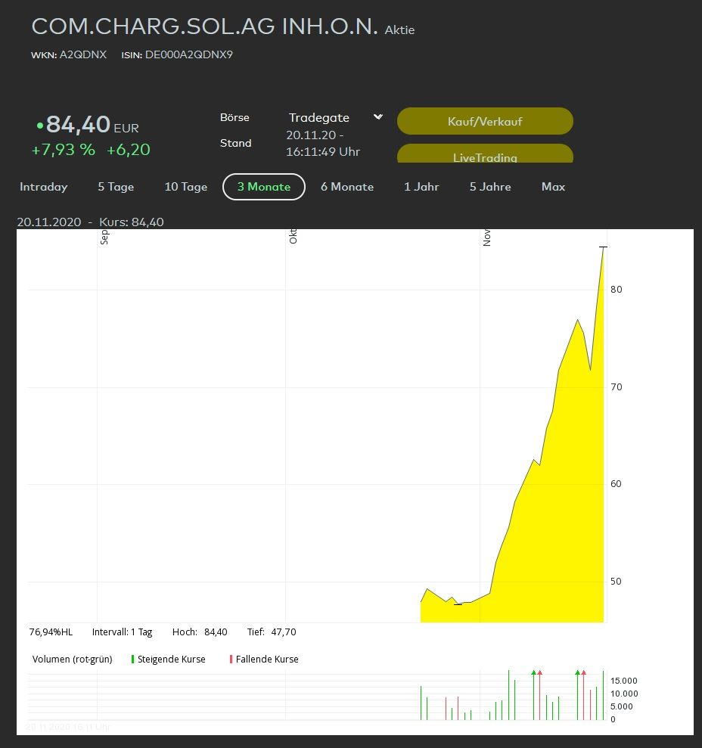
Task: Show the 10 Tage chart view
Action: 186,187
